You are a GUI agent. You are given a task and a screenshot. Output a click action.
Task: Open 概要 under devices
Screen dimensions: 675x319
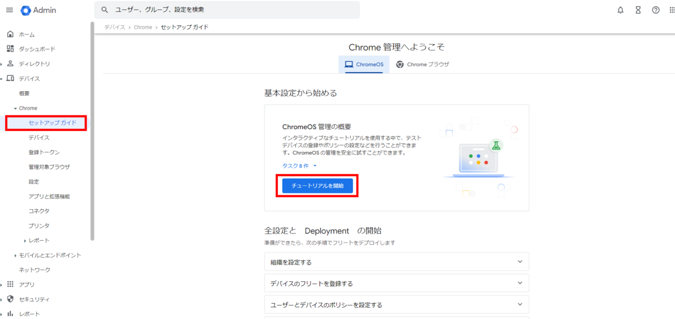pos(24,93)
